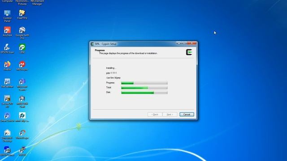Screen dimensions: 287x161
Task: Select RBS Element Manager desktop icon label
Action: pos(37,2)
